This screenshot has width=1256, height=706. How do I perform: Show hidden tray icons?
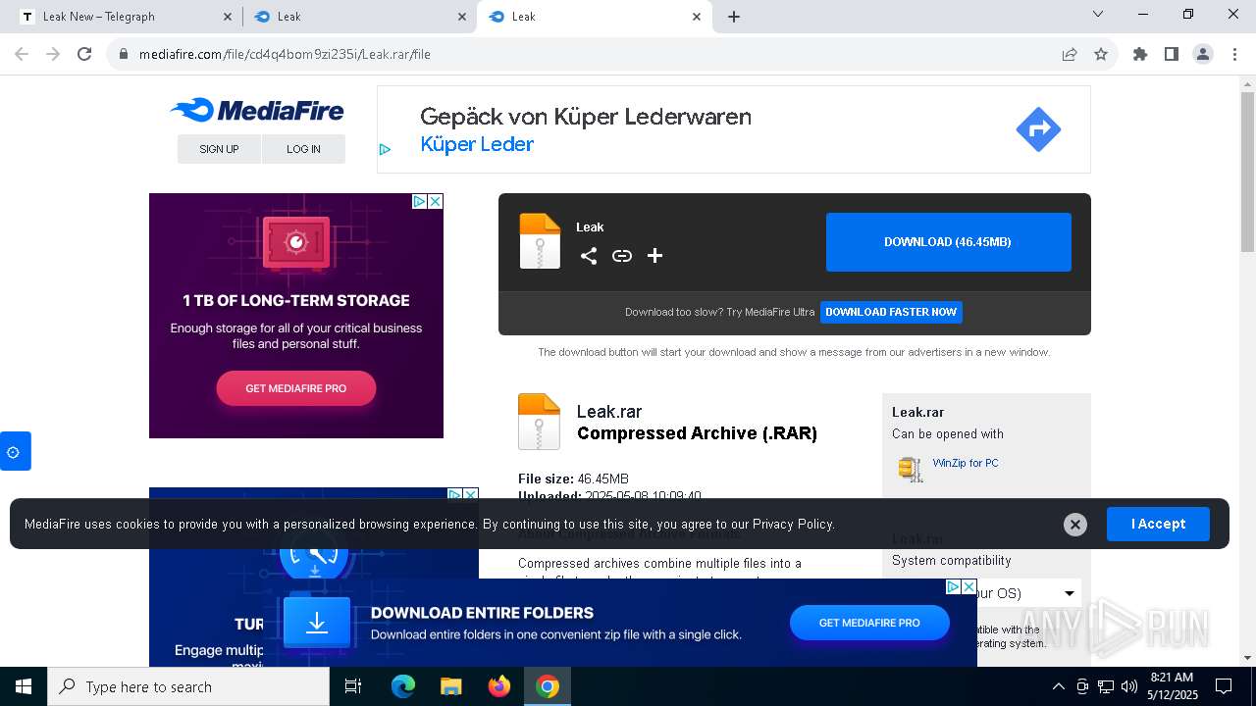[1058, 686]
